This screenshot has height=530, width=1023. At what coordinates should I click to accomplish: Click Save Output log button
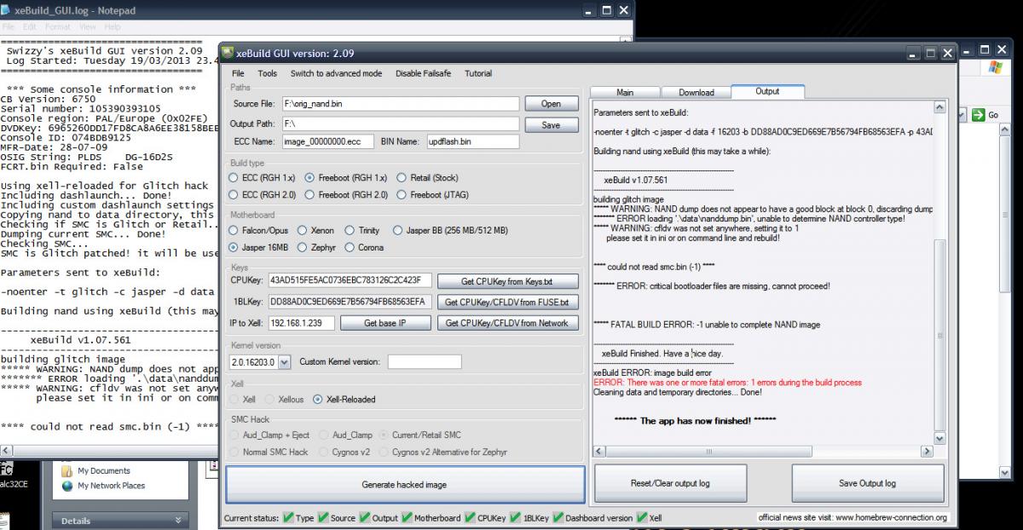(867, 483)
